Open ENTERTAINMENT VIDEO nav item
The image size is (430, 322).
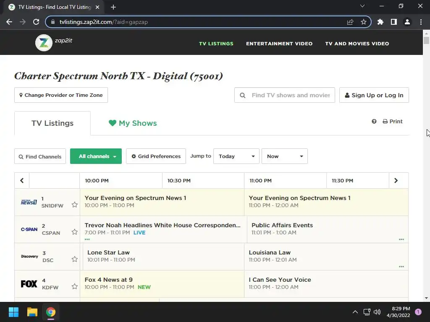(x=279, y=44)
